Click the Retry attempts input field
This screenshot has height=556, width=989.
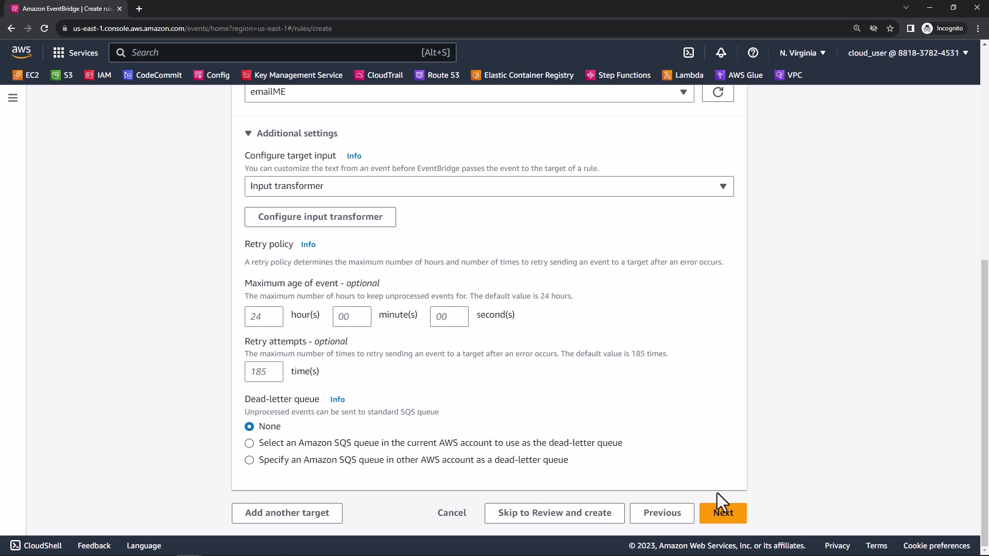264,372
